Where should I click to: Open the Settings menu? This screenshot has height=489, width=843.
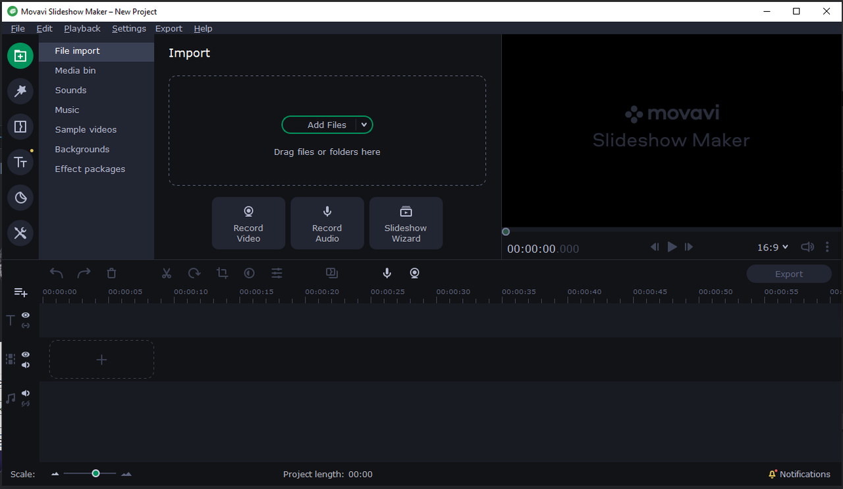[x=129, y=28]
